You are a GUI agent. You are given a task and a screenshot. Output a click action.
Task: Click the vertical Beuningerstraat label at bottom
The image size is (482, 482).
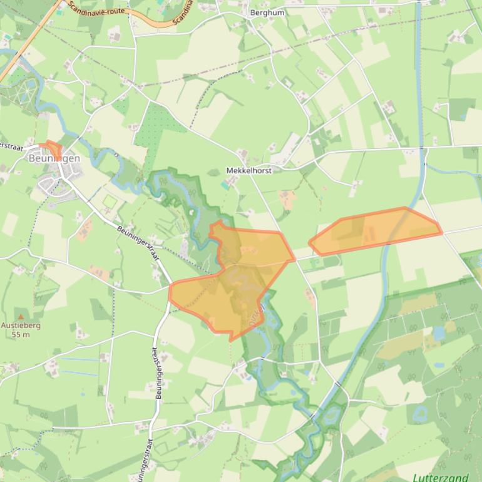pos(159,373)
